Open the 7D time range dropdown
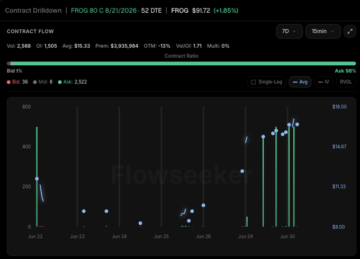Image resolution: width=360 pixels, height=259 pixels. tap(289, 31)
